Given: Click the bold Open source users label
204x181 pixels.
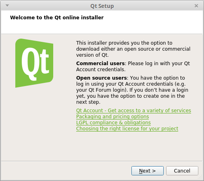Looking at the screenshot, I should click(102, 78).
